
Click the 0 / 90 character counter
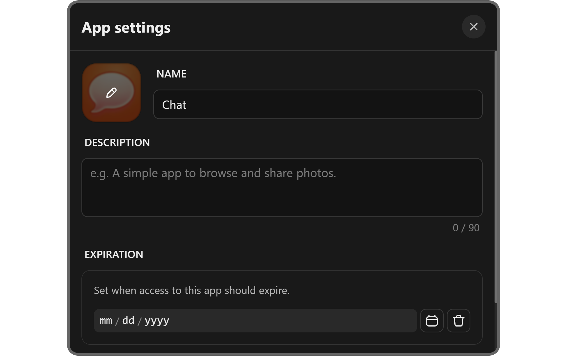point(466,228)
